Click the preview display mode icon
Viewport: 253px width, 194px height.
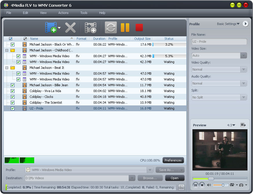[x=232, y=185]
